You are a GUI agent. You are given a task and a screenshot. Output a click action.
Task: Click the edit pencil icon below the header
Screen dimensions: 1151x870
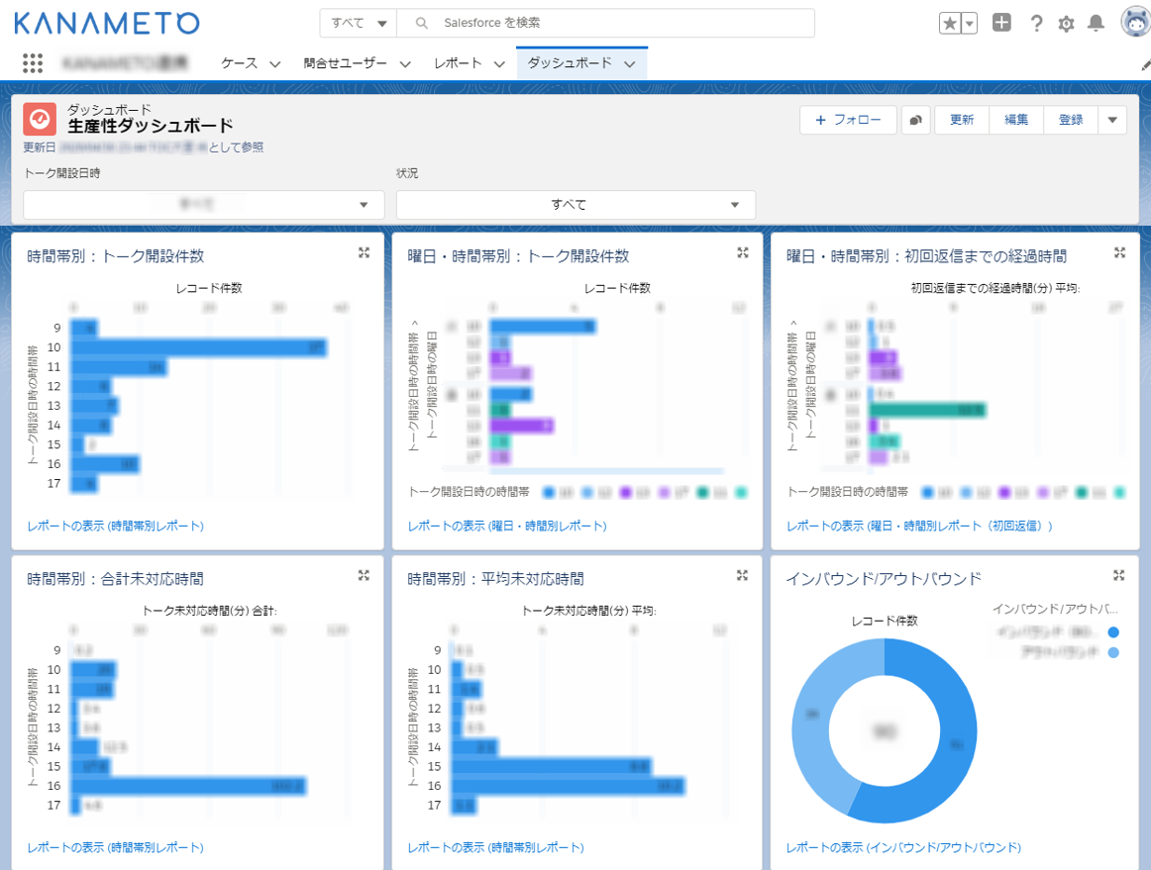point(1144,62)
